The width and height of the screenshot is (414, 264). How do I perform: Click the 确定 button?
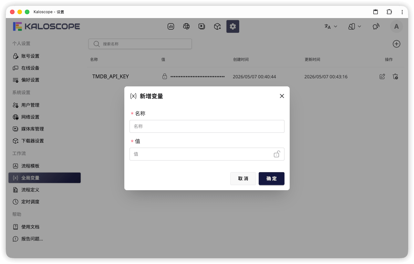[x=272, y=179]
